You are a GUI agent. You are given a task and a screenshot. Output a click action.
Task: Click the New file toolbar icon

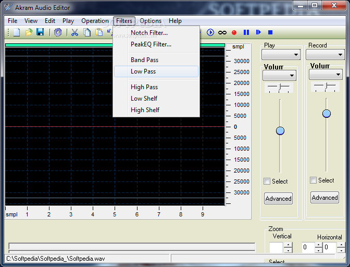click(17, 32)
